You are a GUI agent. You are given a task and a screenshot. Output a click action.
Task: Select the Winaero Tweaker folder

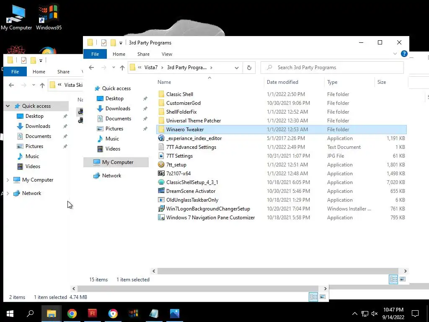pos(282,130)
